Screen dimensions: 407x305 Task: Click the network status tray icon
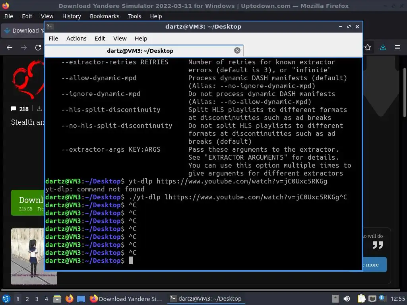372,299
